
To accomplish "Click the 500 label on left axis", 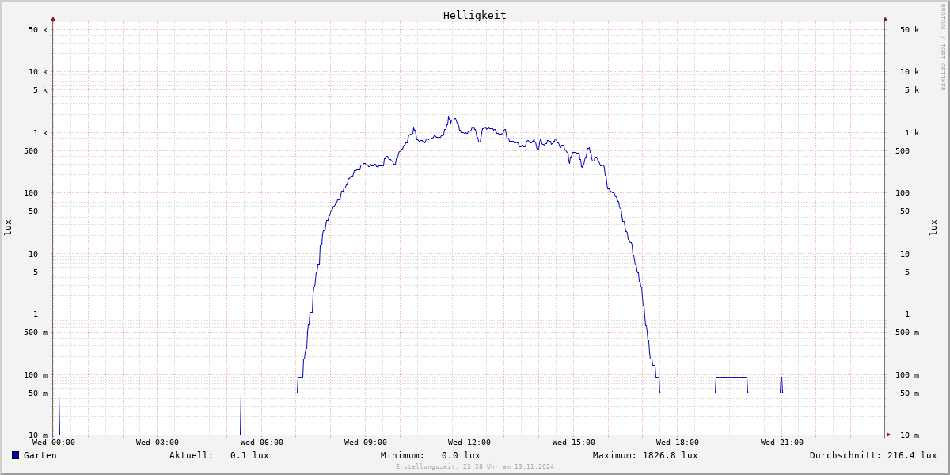I will click(31, 151).
